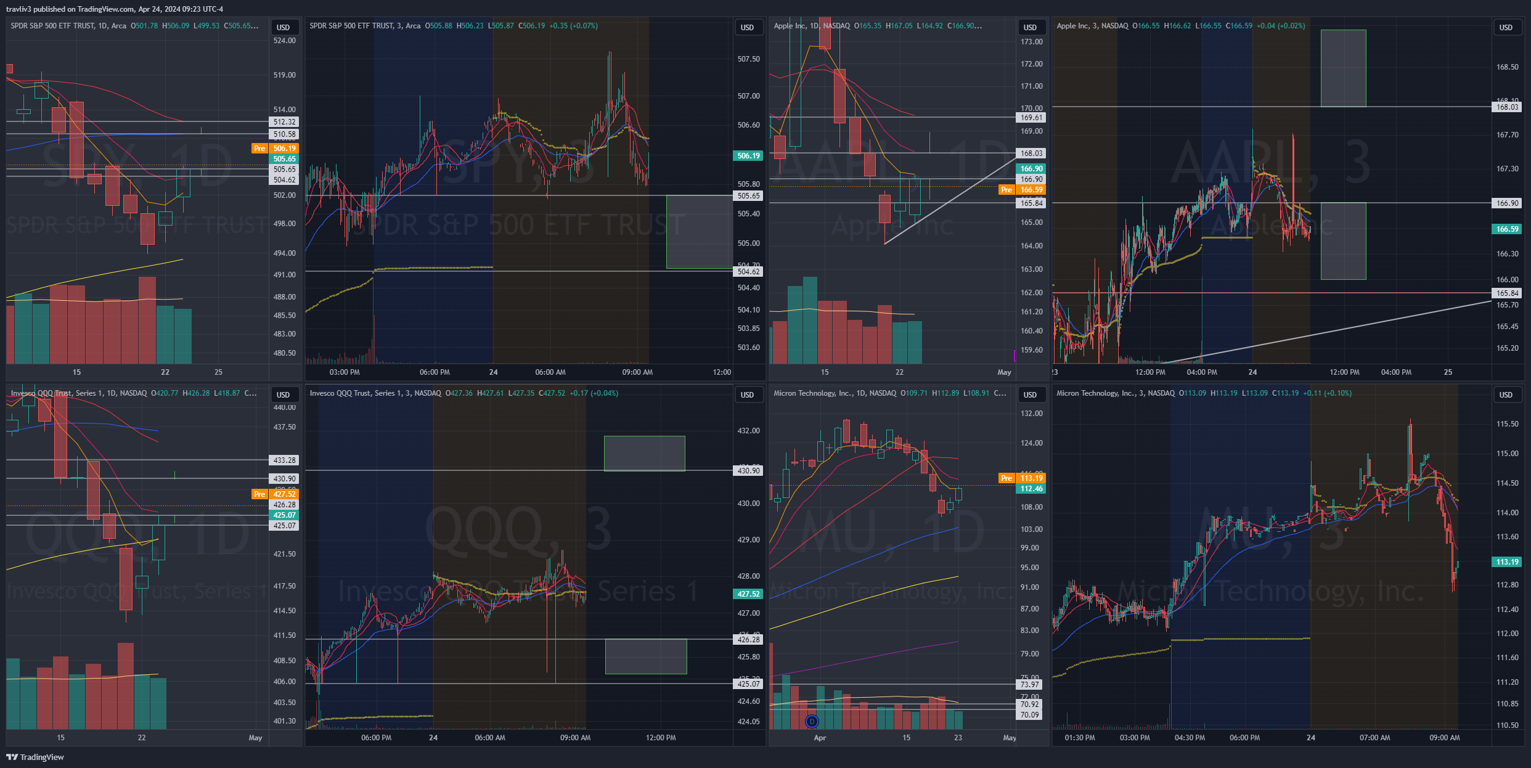Click the orange Pre 113.19 label on Micron daily
The height and width of the screenshot is (768, 1531).
coord(1023,478)
